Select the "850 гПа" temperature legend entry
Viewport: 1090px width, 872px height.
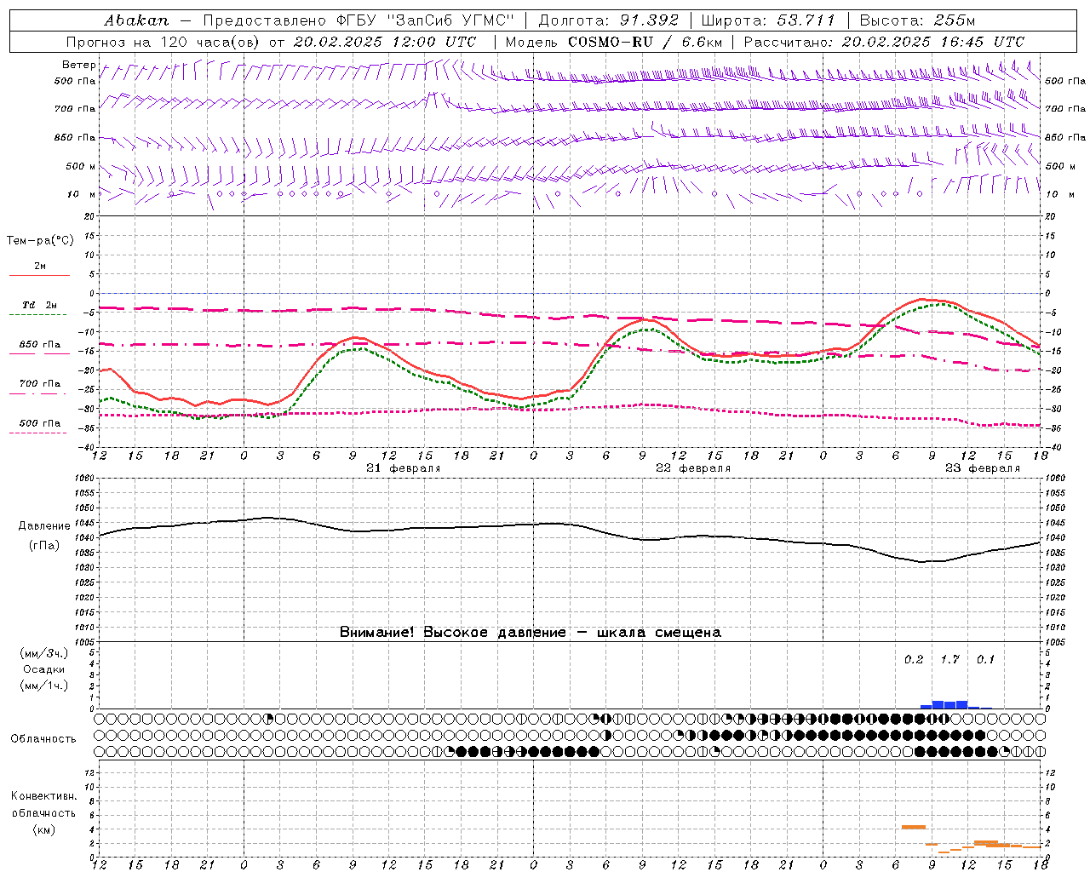click(40, 345)
